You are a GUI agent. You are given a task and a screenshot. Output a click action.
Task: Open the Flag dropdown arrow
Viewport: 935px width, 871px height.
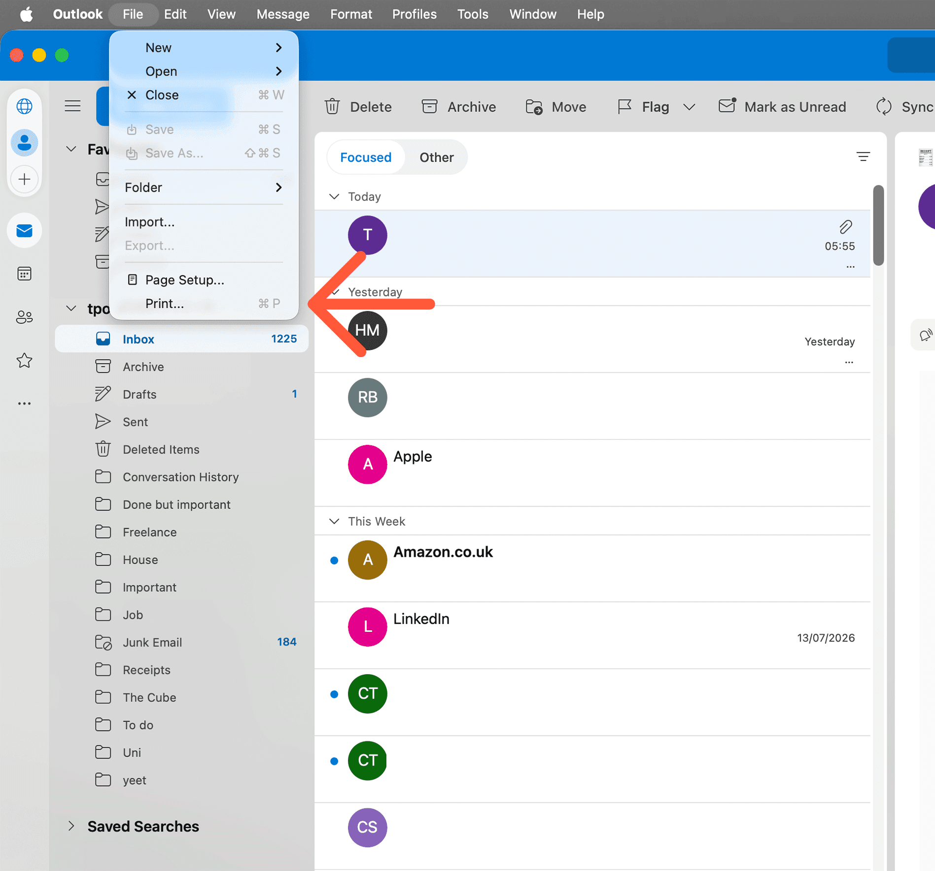[x=690, y=107]
